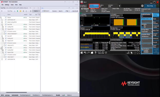
Task: Open the Settings menu
Action: [7, 5]
